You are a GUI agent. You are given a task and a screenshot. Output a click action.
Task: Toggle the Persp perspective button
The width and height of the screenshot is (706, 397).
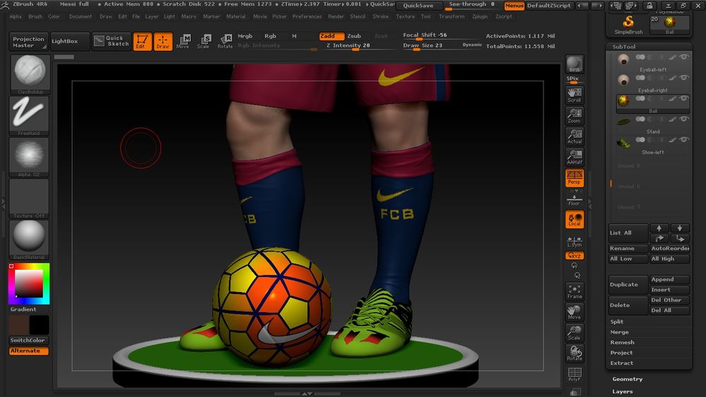tap(575, 178)
